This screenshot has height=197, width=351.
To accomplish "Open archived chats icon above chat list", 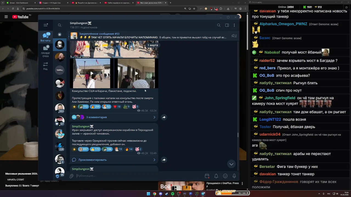I will (60, 34).
